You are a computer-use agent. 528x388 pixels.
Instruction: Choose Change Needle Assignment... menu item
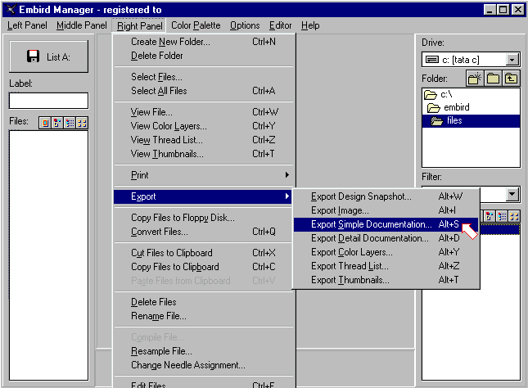203,365
